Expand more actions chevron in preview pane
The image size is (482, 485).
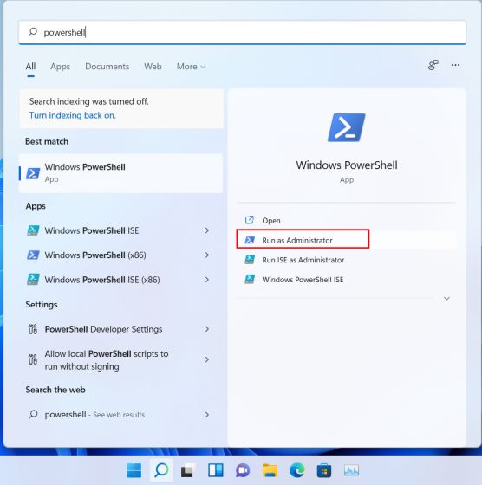point(446,298)
